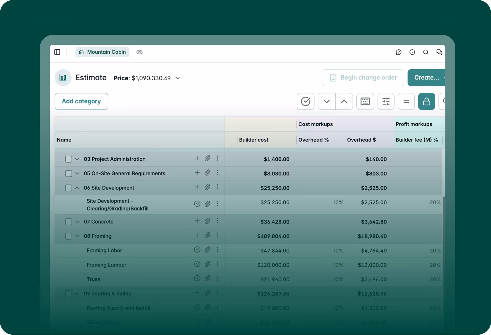Open the Mountain Cabin project breadcrumb

tap(102, 52)
